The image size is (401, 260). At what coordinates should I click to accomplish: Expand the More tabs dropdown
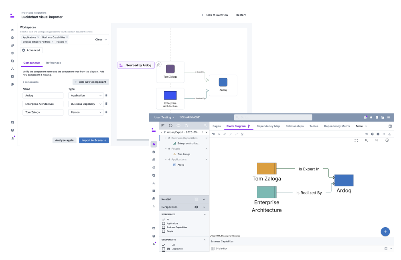pos(361,126)
